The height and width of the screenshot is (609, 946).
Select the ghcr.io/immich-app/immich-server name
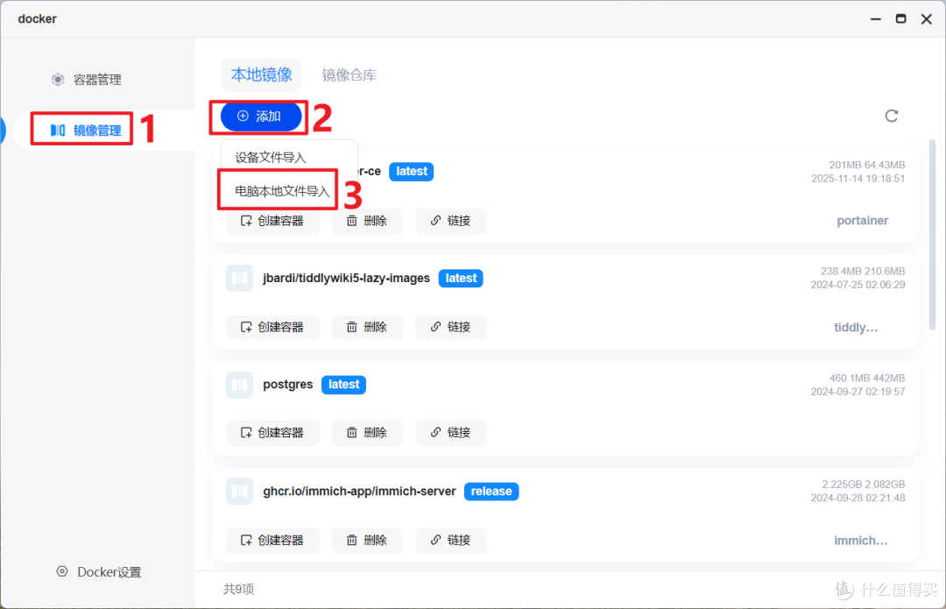(x=360, y=492)
